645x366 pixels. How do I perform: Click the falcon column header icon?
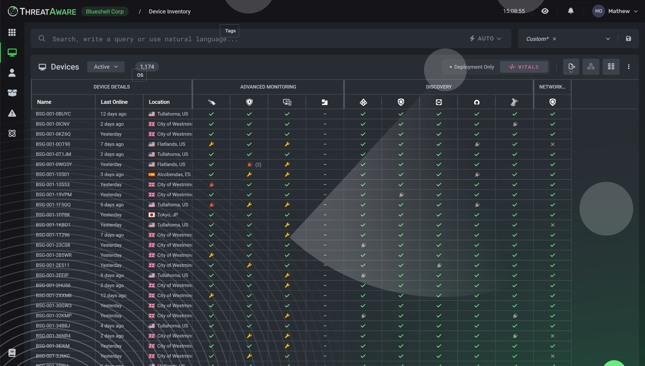(x=212, y=102)
